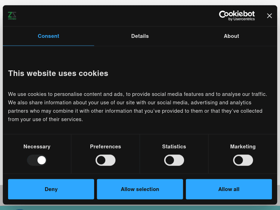Viewport: 280px width, 210px height.
Task: Click the Statistics category label
Action: (x=174, y=147)
